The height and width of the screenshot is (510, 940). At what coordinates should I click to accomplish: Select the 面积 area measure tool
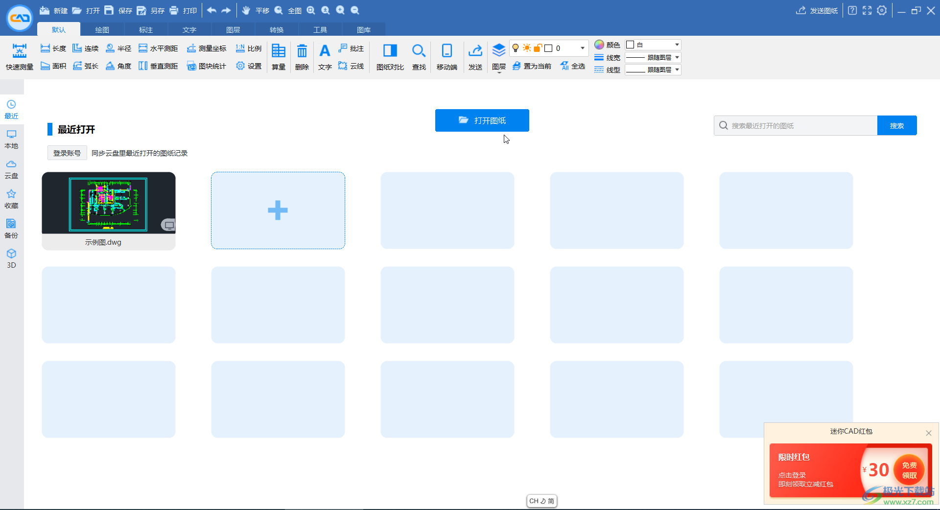tap(53, 66)
